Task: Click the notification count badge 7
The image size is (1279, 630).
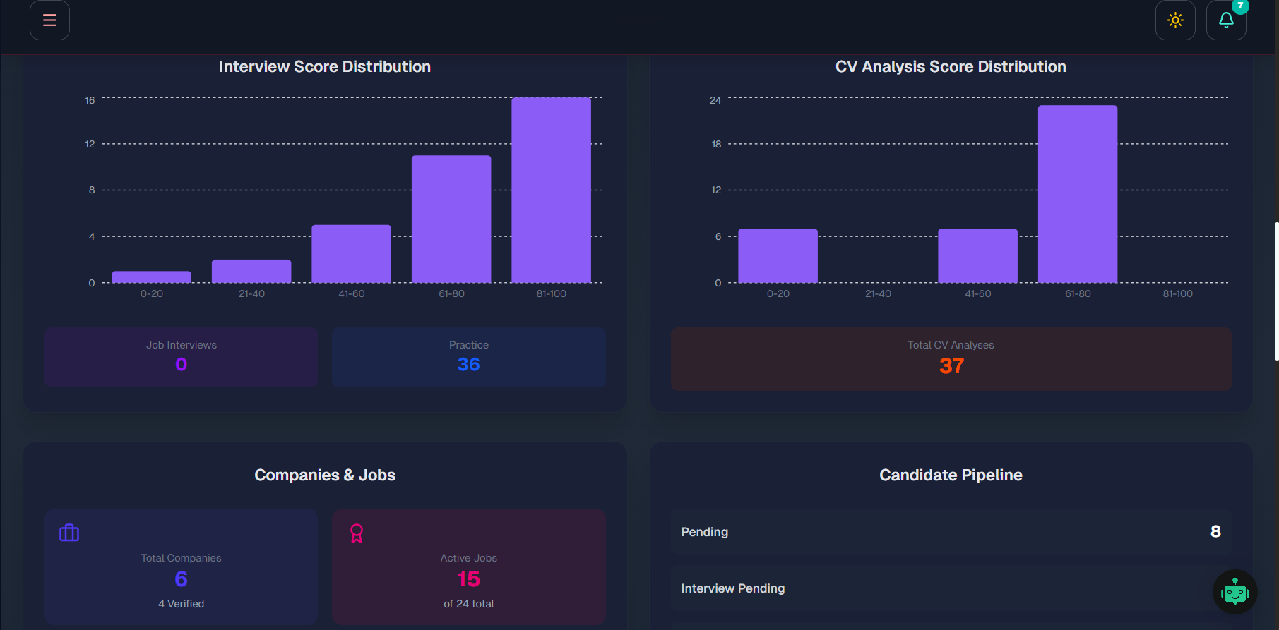Action: [1240, 6]
